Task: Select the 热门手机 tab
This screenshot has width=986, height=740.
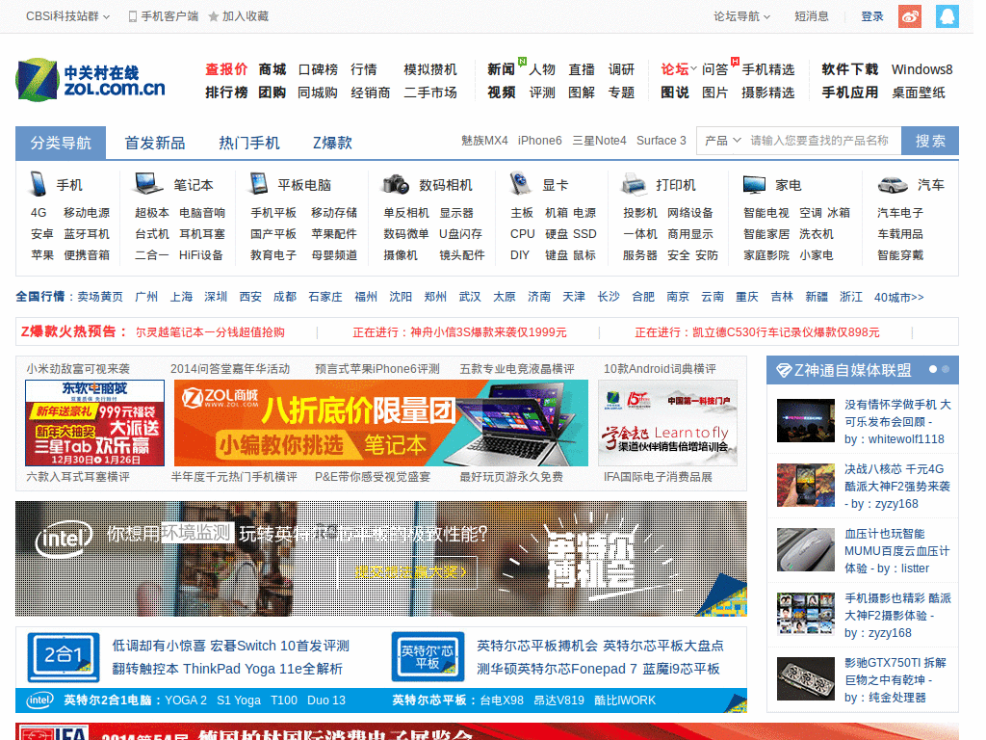Action: (249, 143)
